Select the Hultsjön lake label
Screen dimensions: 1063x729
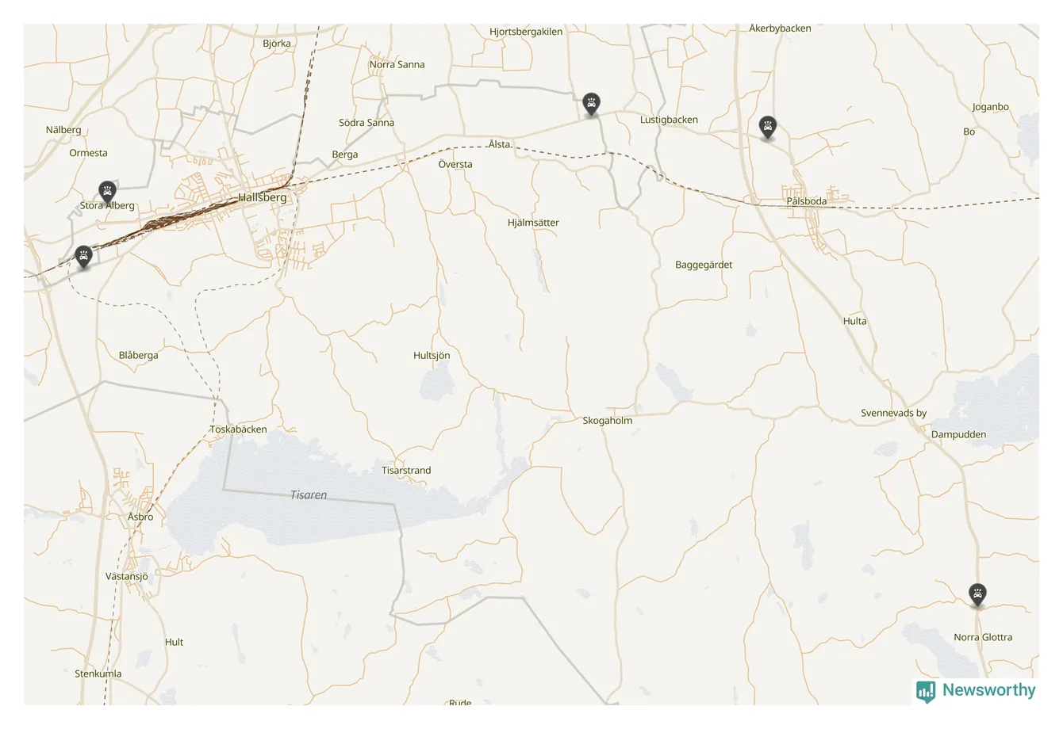click(432, 356)
